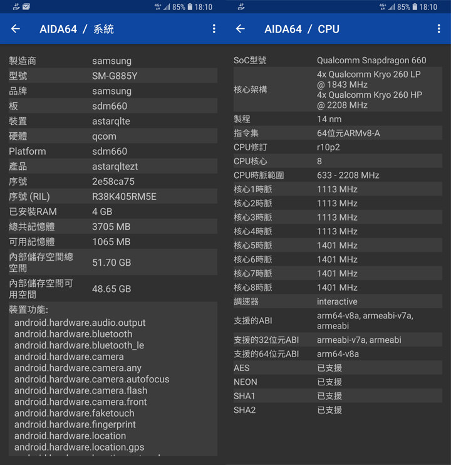Screen dimensions: 451x465
Task: Select android.hardware.bluetooth_le entry
Action: (x=79, y=345)
